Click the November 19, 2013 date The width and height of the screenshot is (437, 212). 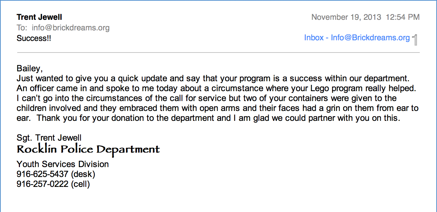[346, 17]
